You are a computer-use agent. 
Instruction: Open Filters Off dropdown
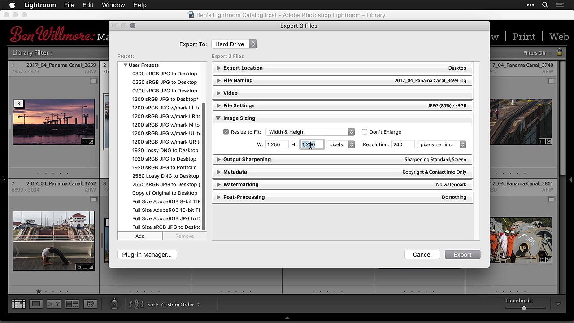pyautogui.click(x=537, y=53)
